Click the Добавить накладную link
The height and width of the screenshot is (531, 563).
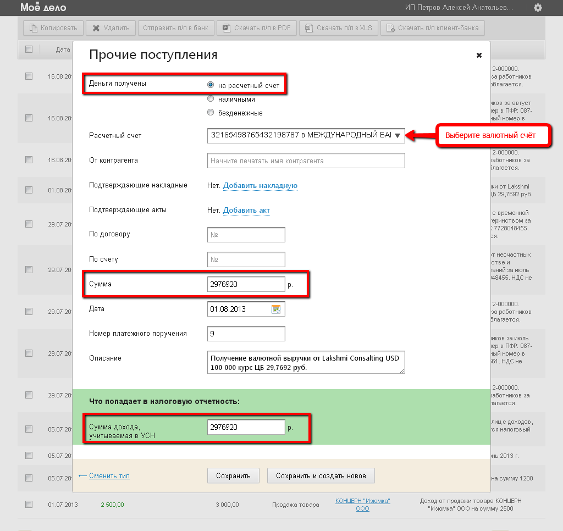pyautogui.click(x=260, y=186)
